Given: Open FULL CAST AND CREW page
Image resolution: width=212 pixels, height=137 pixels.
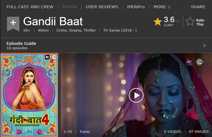Looking at the screenshot, I should 30,7.
